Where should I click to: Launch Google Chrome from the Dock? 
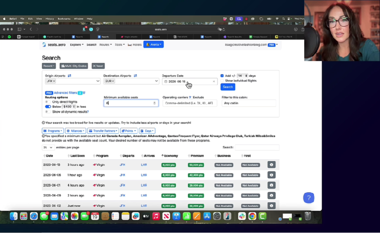coord(252,216)
